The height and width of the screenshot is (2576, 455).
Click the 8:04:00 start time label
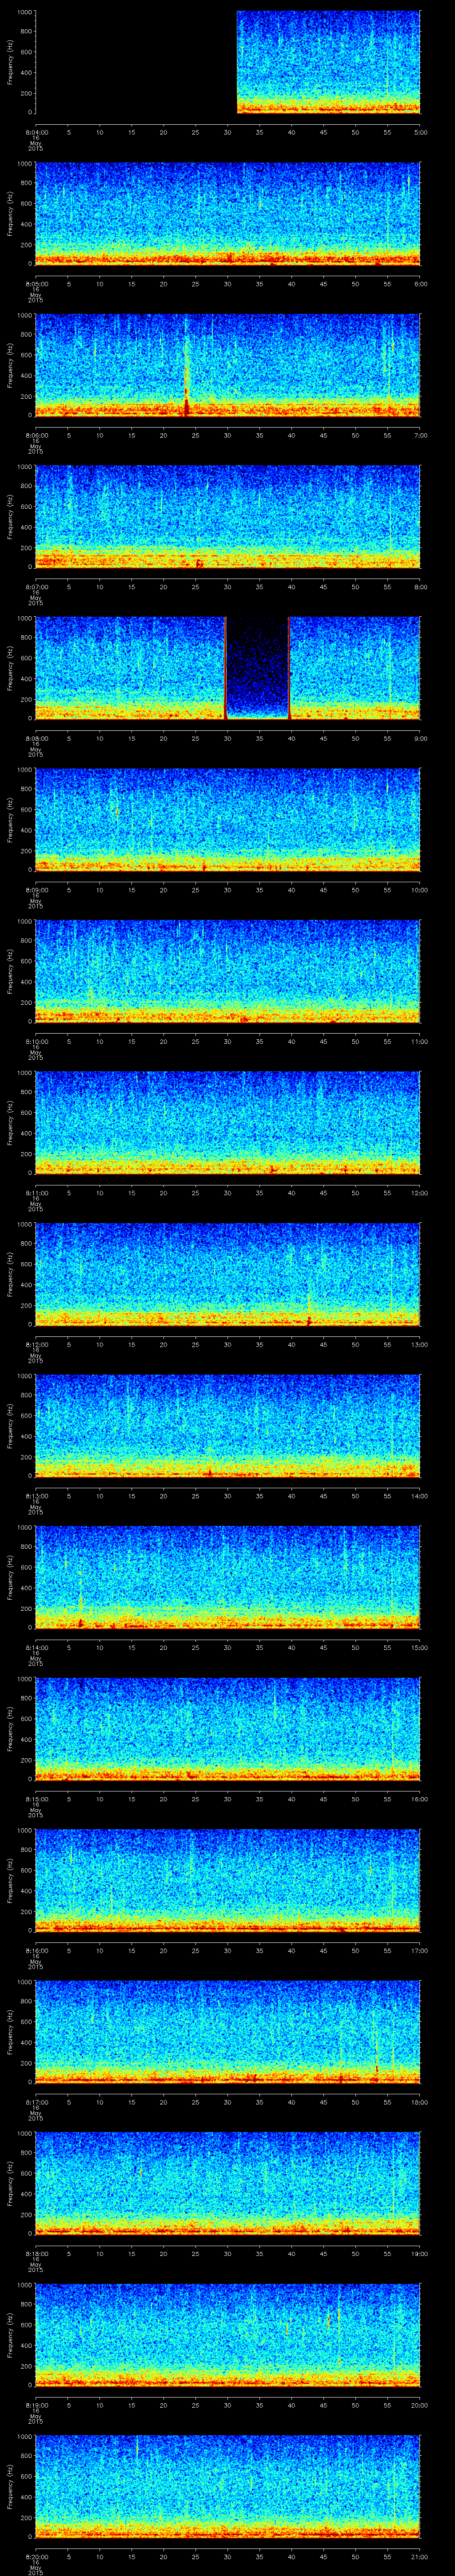(35, 132)
